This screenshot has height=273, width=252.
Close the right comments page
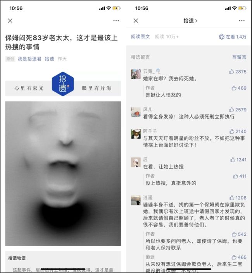tap(136, 21)
